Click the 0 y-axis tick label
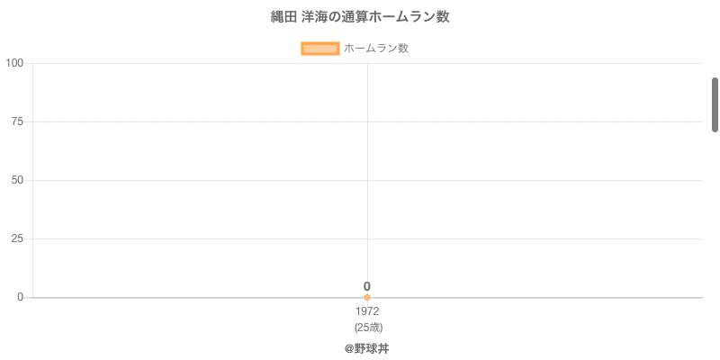Image resolution: width=720 pixels, height=360 pixels. (x=20, y=297)
